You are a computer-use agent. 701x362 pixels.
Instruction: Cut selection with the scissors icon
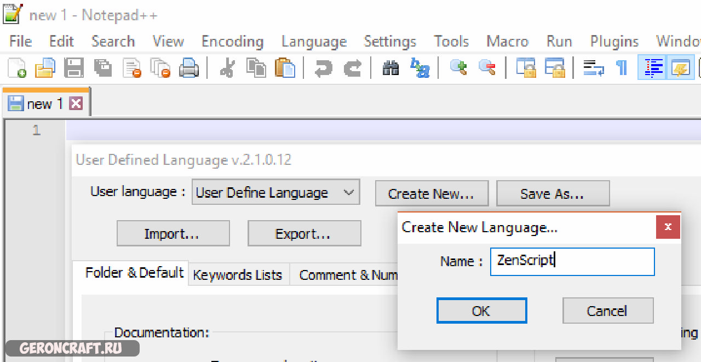pos(227,68)
